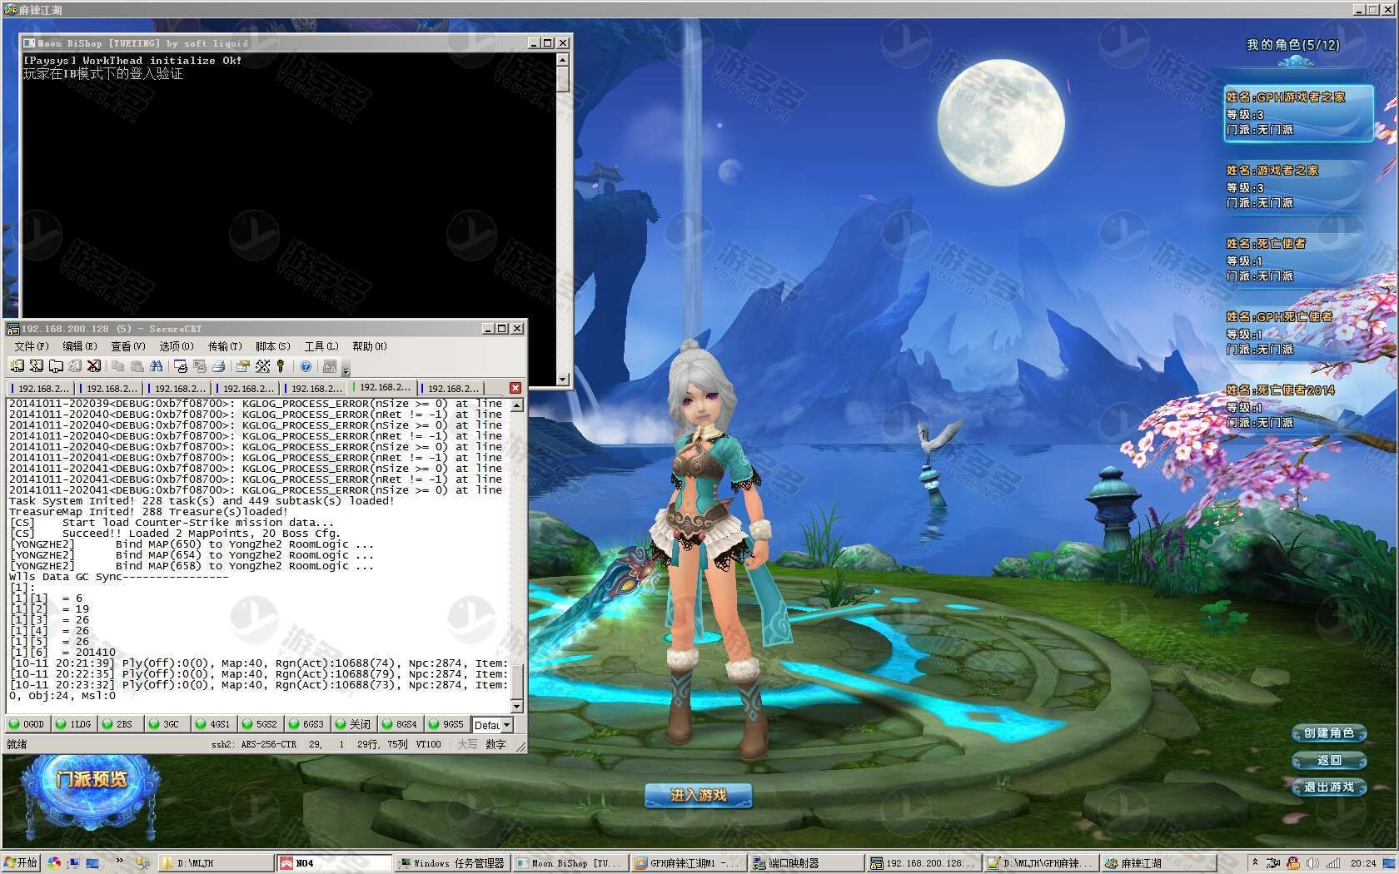Select character 死亡使者2014
This screenshot has width=1399, height=874.
(1297, 406)
